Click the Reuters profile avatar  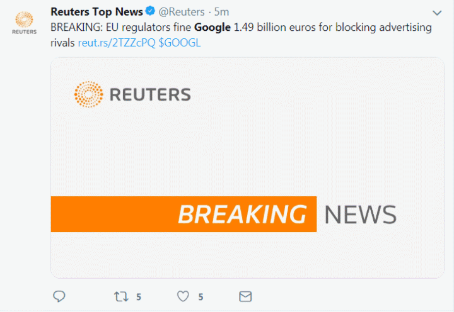point(24,20)
